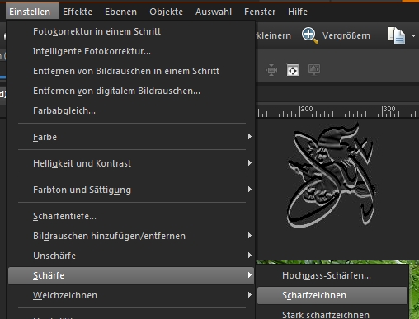The width and height of the screenshot is (419, 319).
Task: Click the embossed figure image on canvas
Action: click(331, 176)
